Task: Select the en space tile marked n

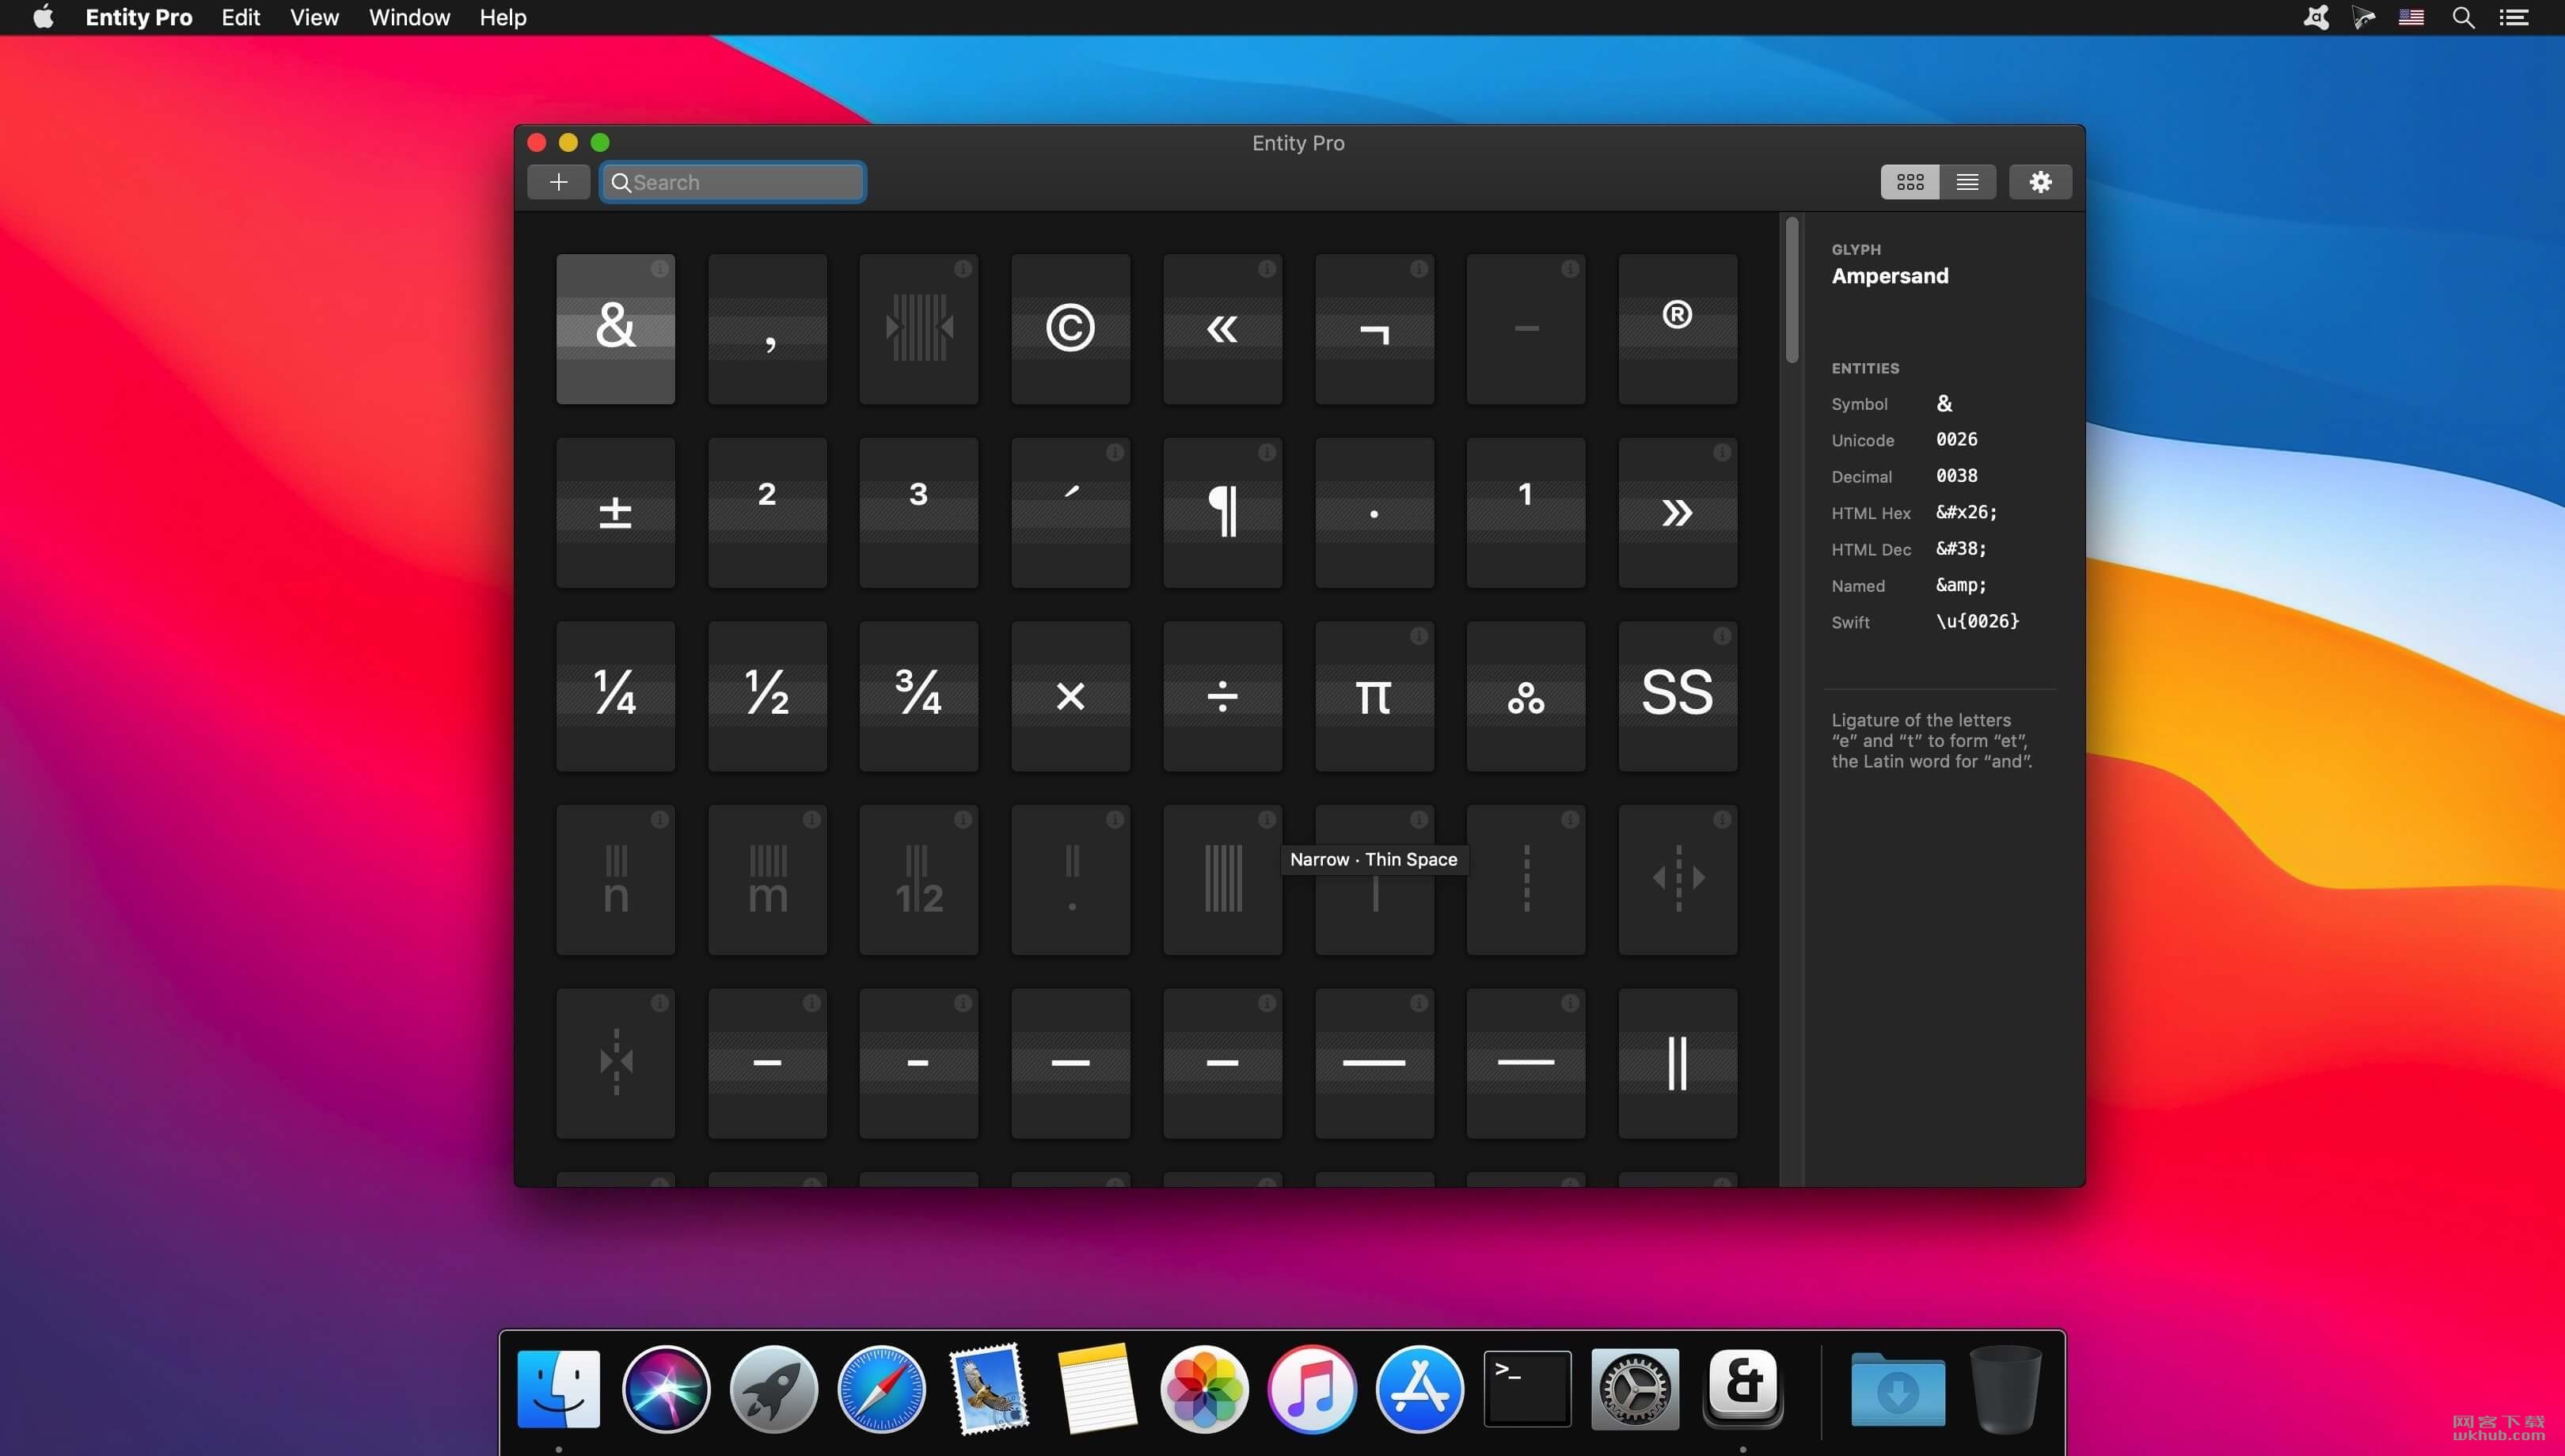Action: pos(615,880)
